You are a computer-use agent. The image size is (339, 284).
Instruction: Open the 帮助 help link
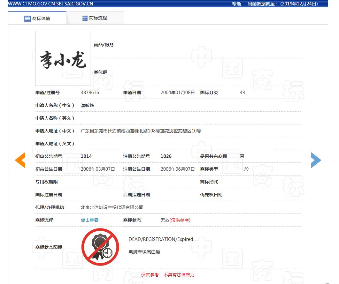coord(236,4)
